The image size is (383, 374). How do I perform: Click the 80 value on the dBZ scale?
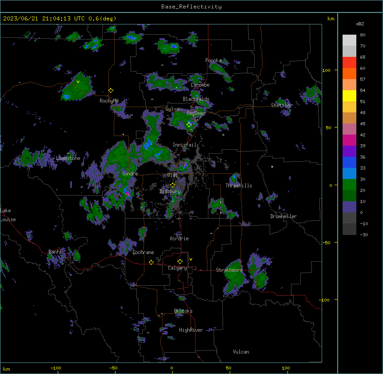click(363, 35)
